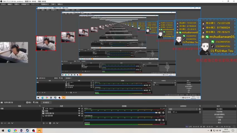This screenshot has height=133, width=237.
Task: Remove the selected scene with minus button
Action: [5, 123]
